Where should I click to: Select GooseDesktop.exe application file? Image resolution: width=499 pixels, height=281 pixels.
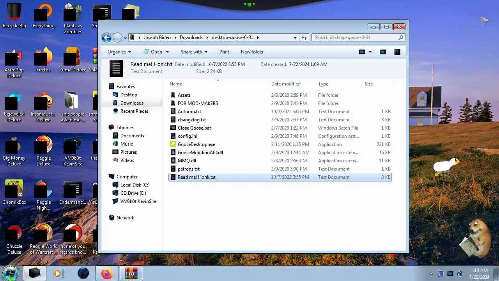[196, 144]
